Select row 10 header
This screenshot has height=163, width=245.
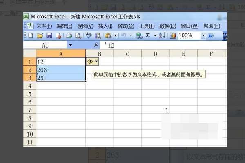[29, 134]
